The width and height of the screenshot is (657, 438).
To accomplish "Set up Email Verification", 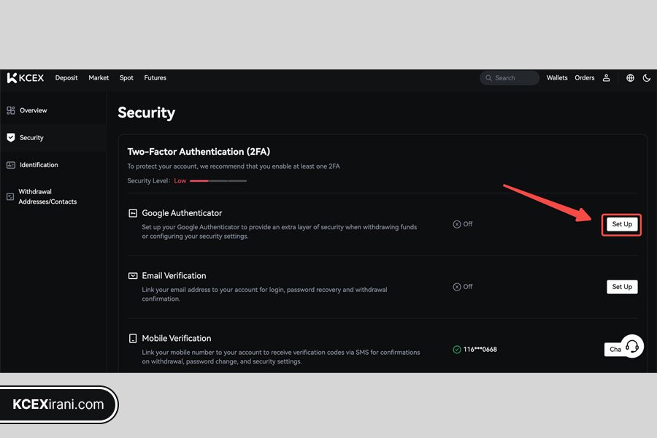I will [x=622, y=287].
